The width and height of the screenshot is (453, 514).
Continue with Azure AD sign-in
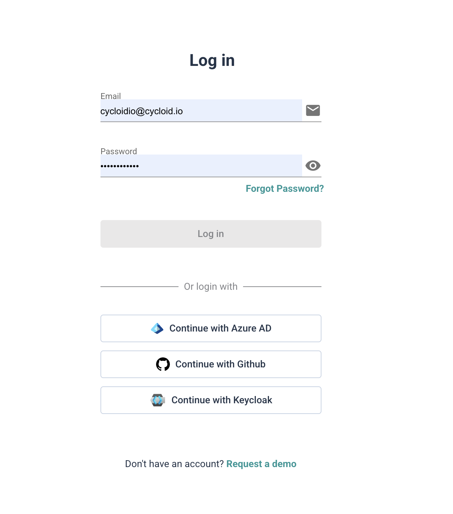click(x=220, y=328)
